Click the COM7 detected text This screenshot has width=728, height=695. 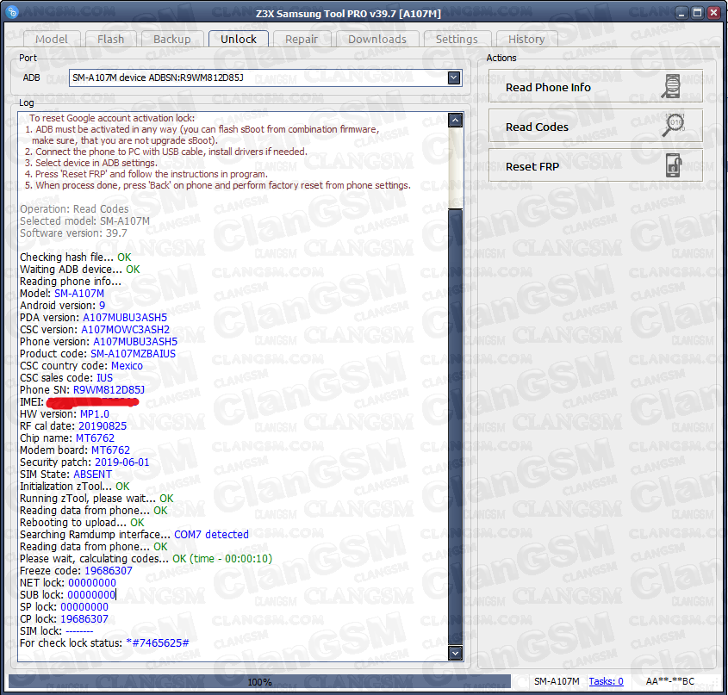211,534
